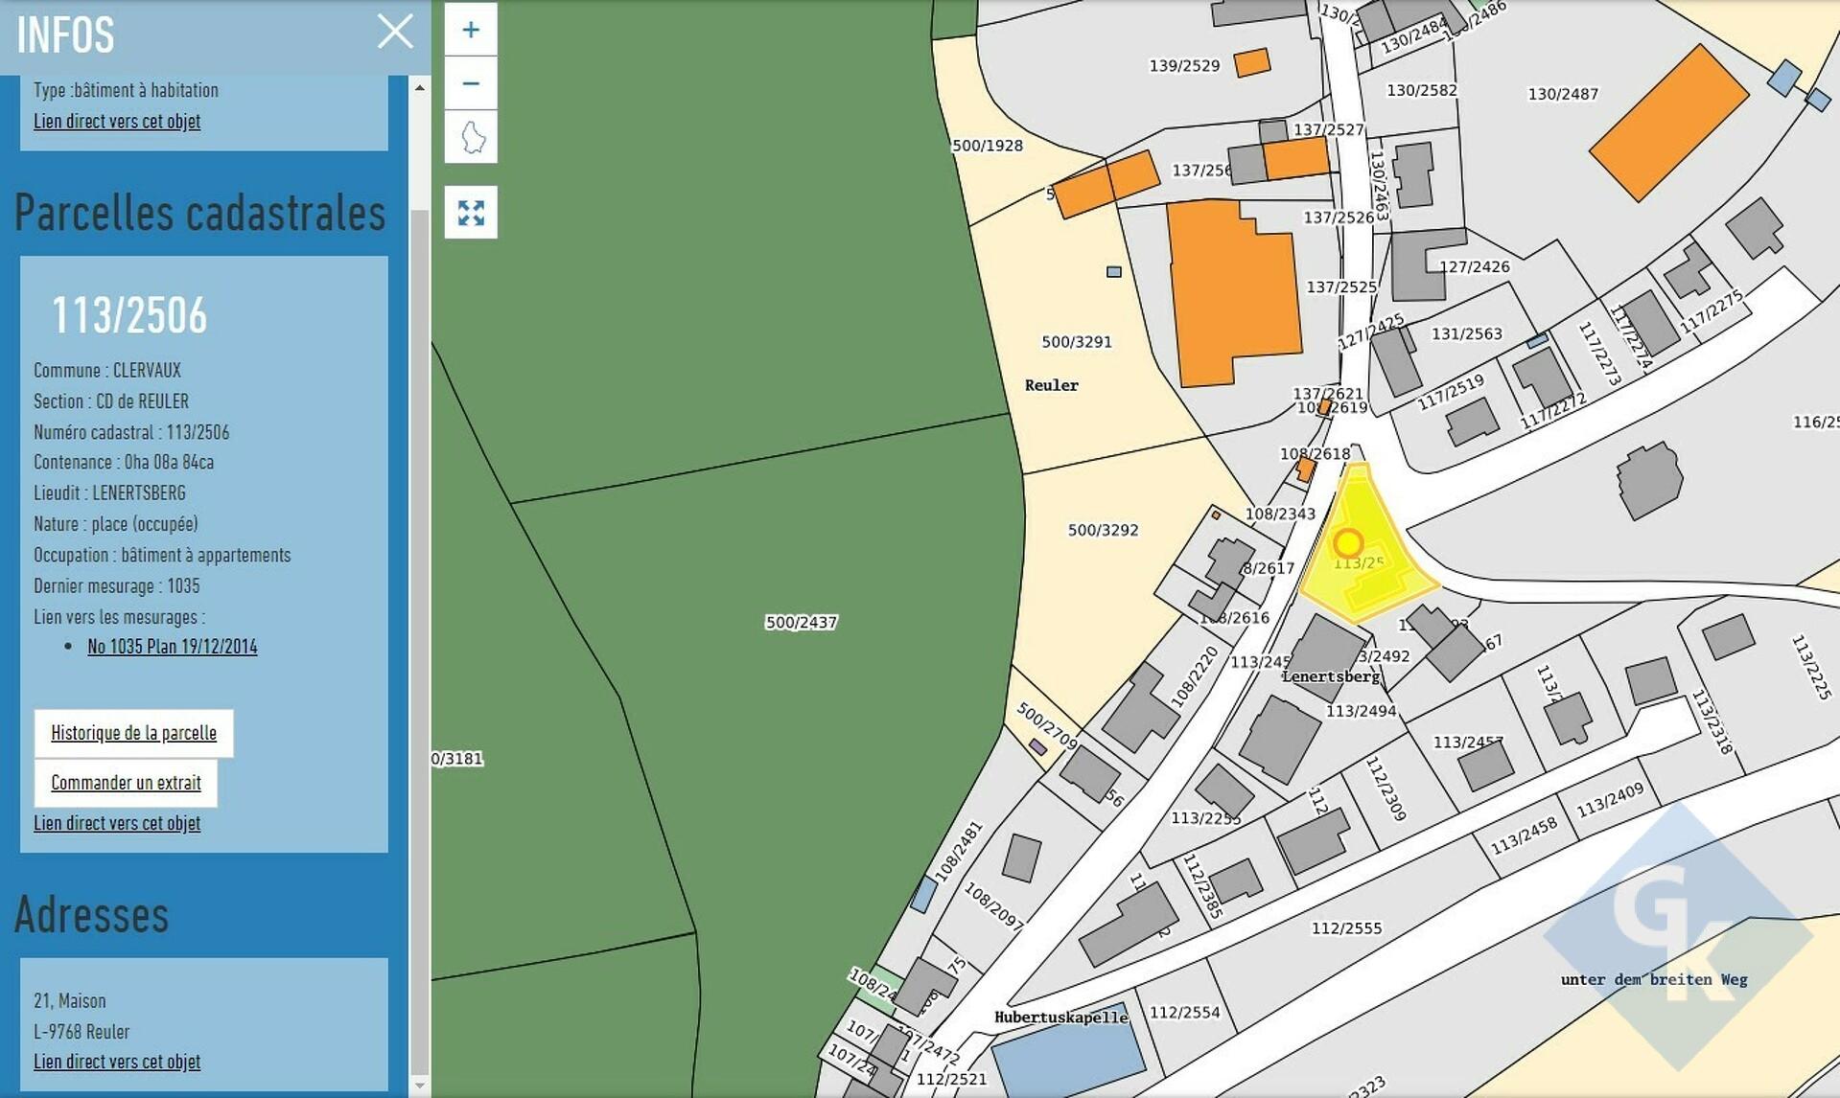Click the panel scrollbar down arrow
1840x1098 pixels.
point(419,1086)
